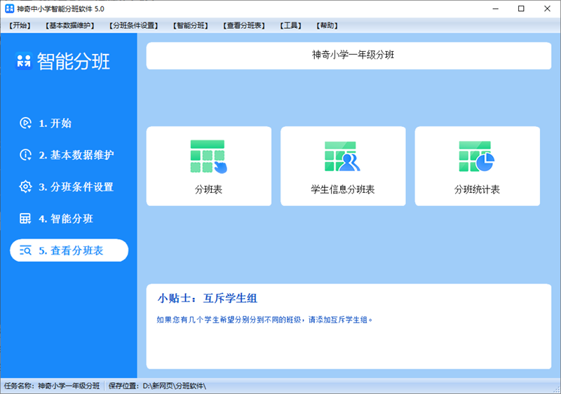Viewport: 561px width, 394px height.
Task: Click the calculator icon beside 4. 智能分班
Action: [25, 219]
